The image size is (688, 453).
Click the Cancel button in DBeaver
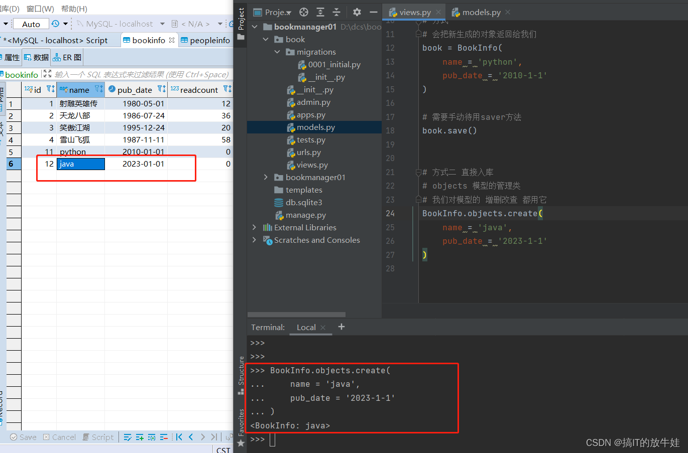point(59,437)
